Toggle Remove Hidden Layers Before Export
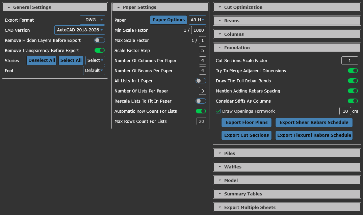 (99, 40)
